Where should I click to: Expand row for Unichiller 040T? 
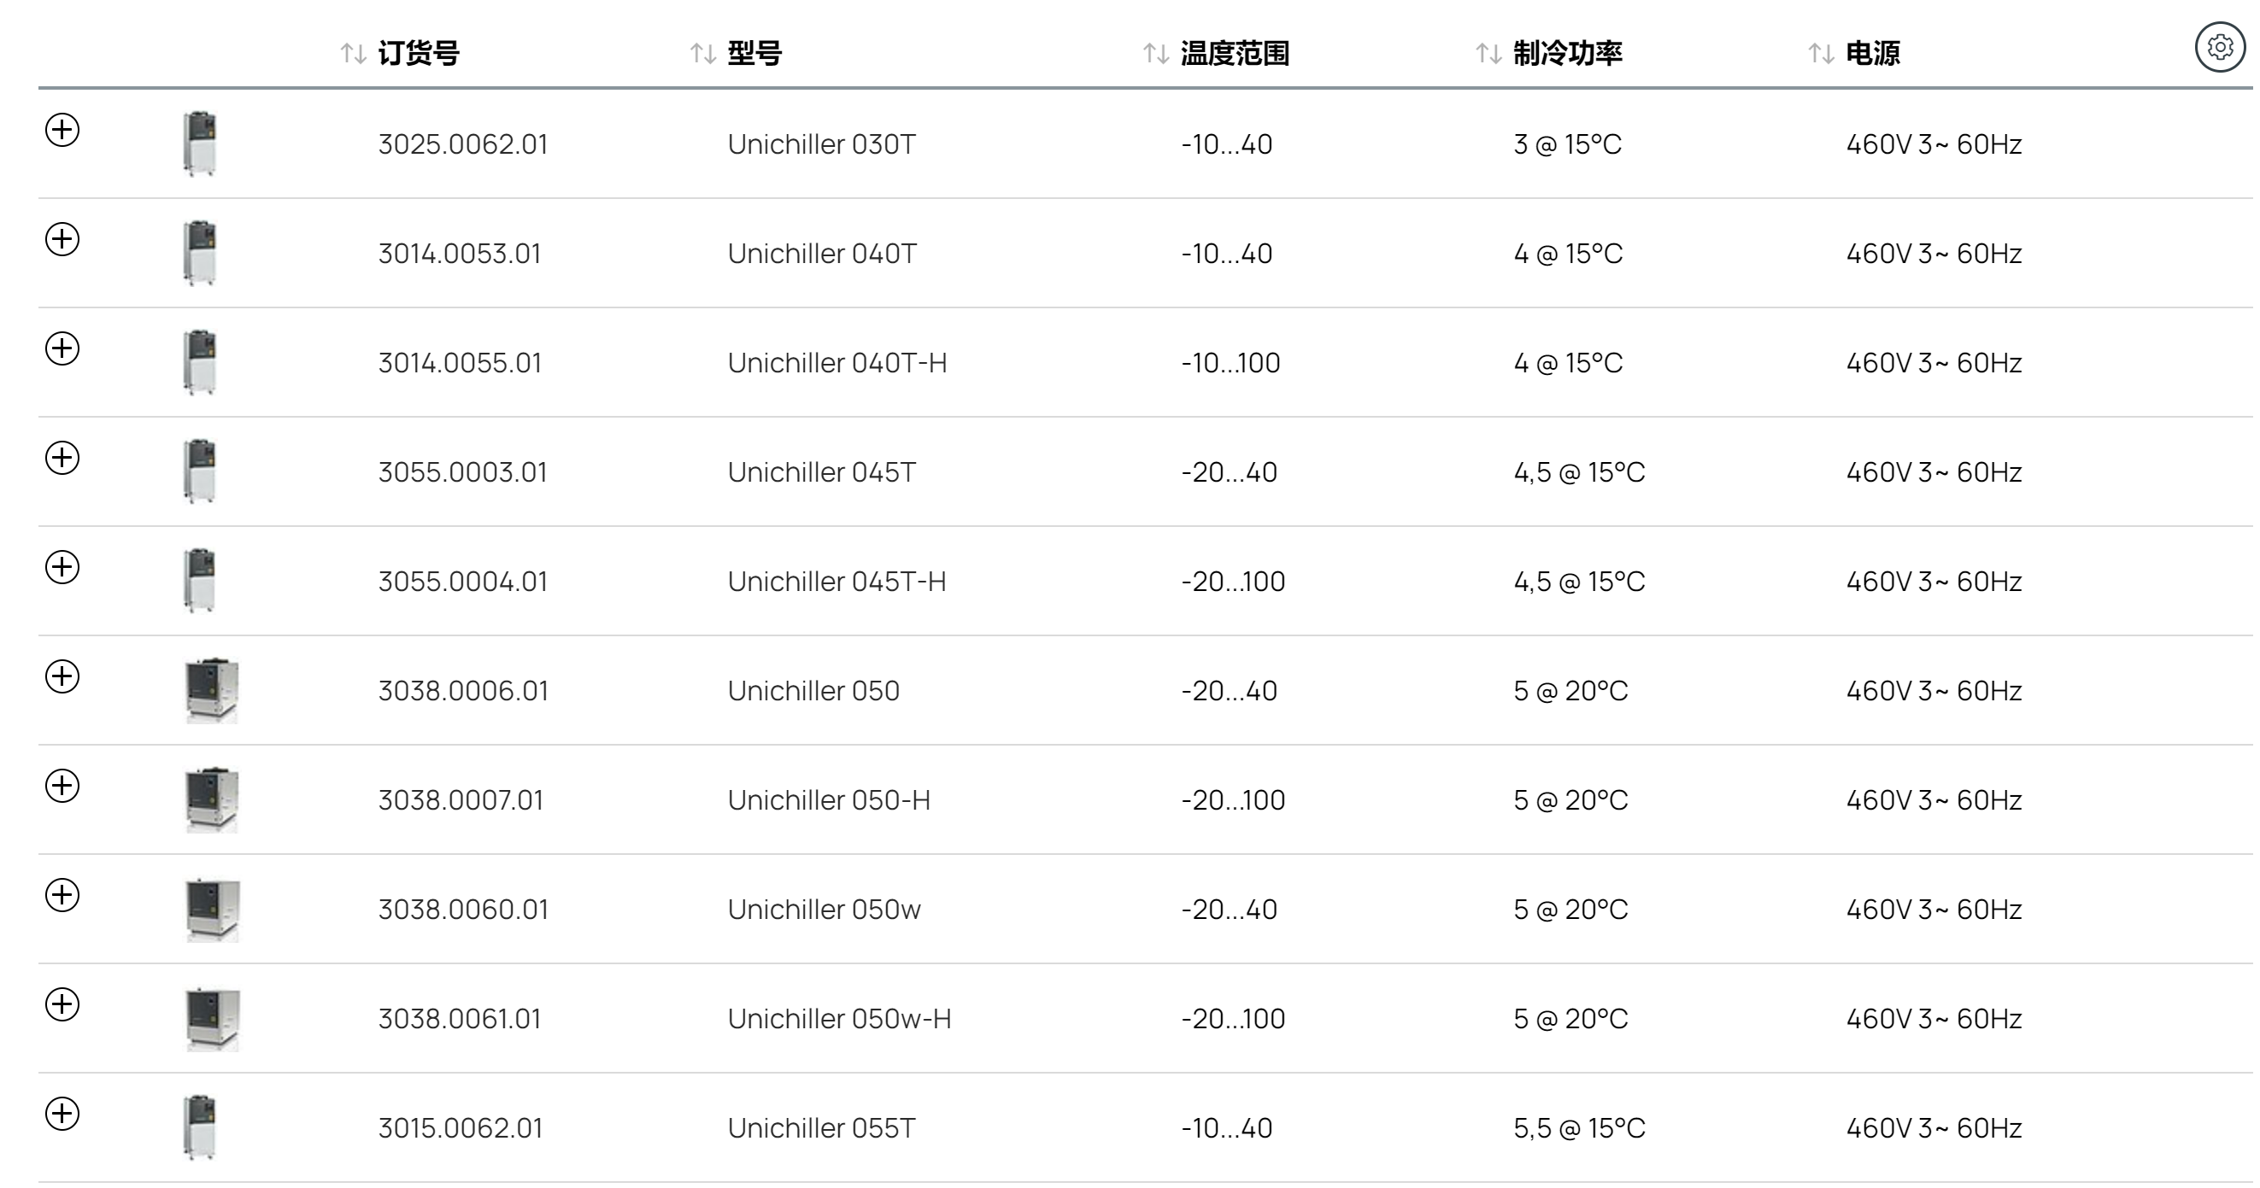62,239
